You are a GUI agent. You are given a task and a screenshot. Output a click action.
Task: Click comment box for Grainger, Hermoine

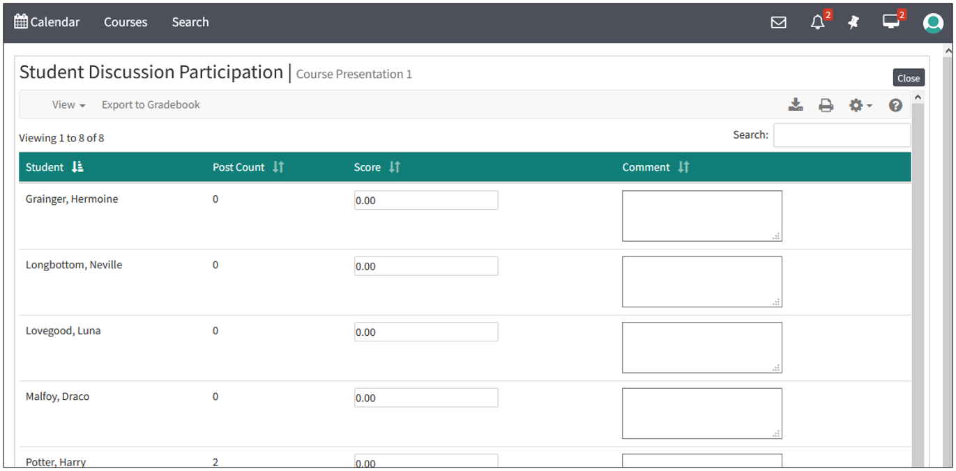pos(702,216)
